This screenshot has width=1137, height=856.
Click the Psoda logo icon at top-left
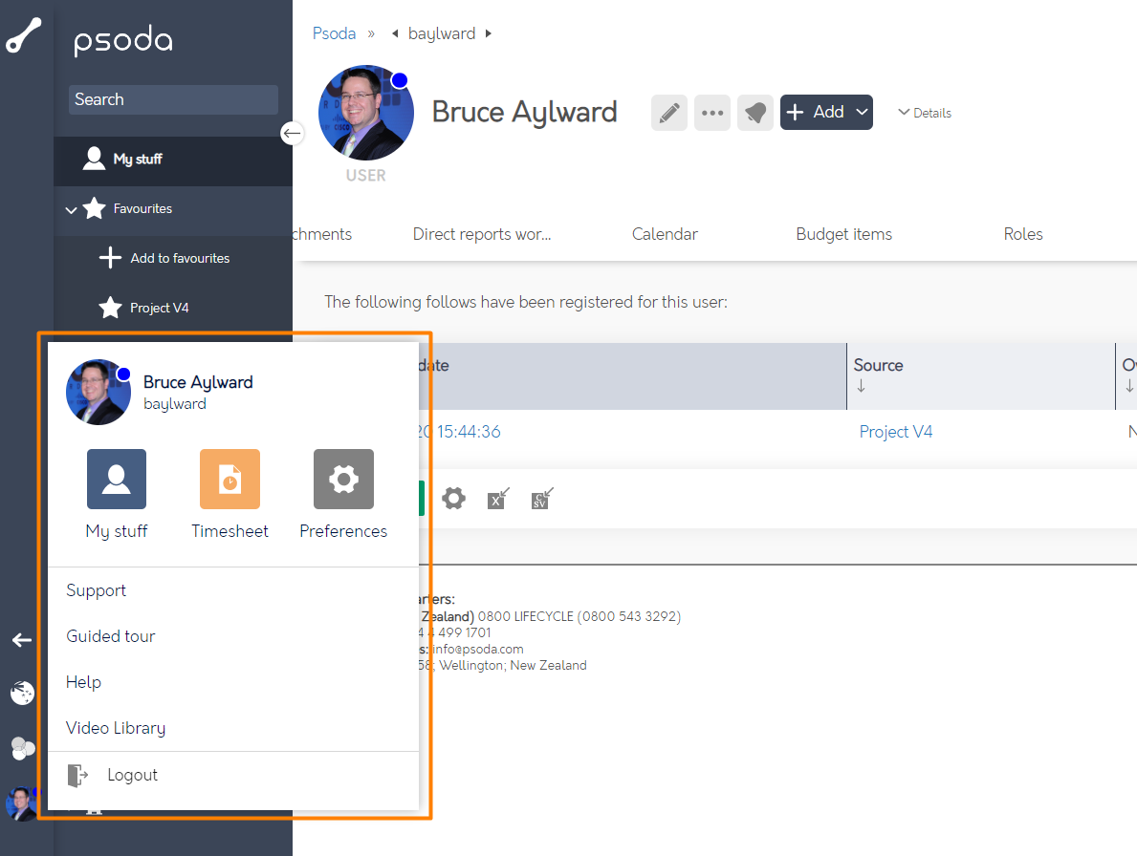[24, 36]
